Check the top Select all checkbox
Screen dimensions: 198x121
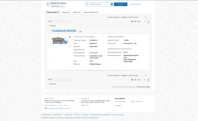48,26
